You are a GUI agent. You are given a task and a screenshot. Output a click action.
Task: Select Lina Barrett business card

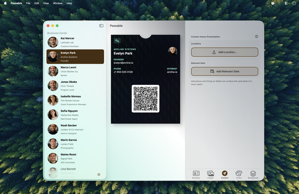(75, 172)
